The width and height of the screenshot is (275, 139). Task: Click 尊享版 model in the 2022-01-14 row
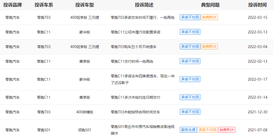[x=85, y=97]
